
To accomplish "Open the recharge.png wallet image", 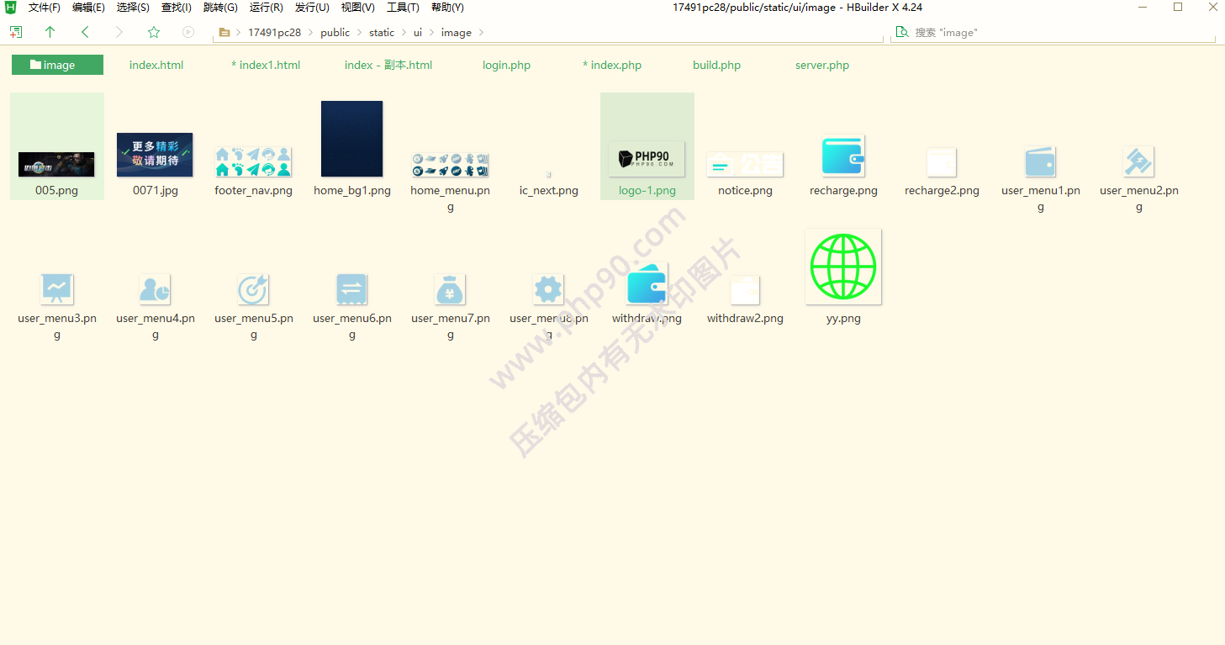I will 843,156.
